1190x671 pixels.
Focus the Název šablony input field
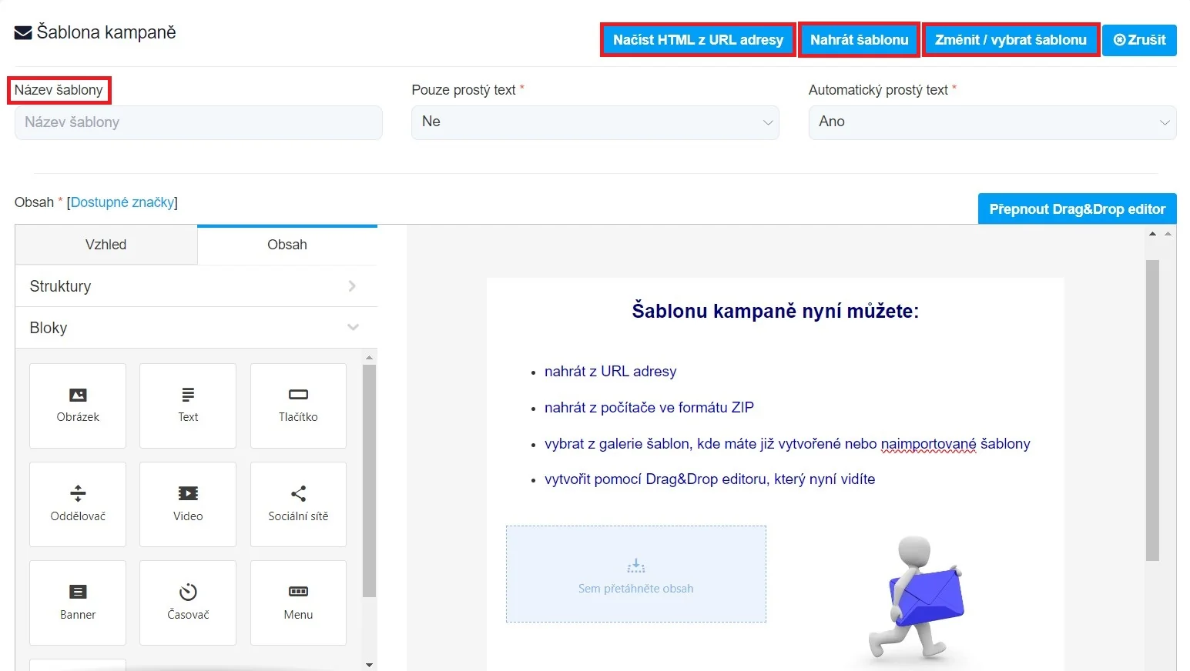coord(198,122)
